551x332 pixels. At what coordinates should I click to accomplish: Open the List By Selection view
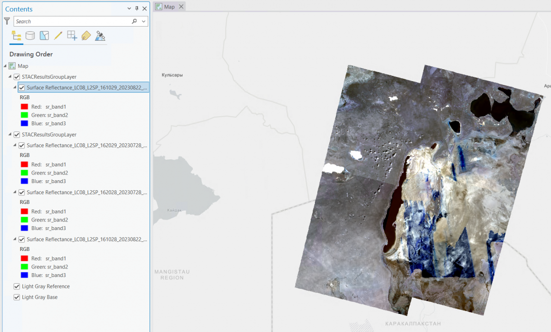point(44,35)
